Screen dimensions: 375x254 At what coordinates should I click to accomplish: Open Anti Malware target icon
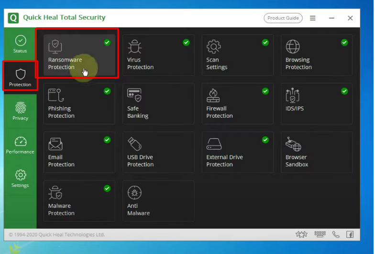[x=135, y=193]
